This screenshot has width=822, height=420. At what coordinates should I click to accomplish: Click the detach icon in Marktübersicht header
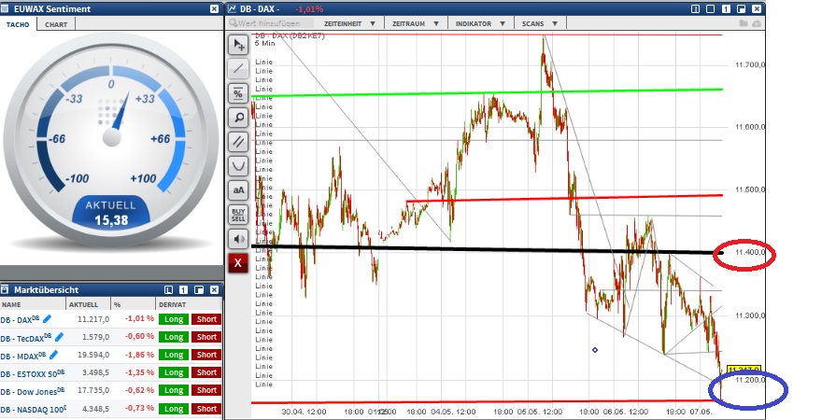coord(199,289)
